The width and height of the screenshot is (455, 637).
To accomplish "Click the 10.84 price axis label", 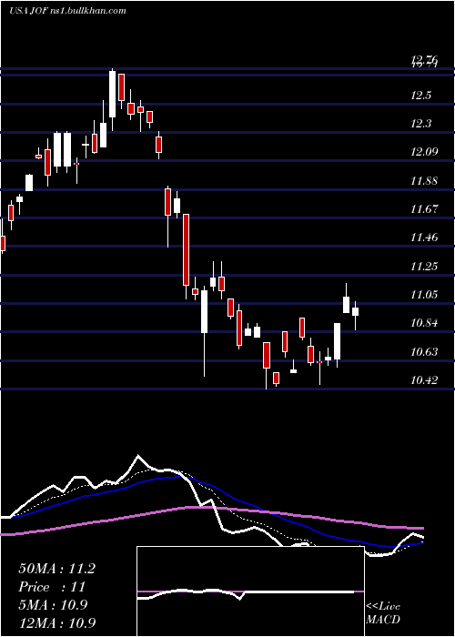I will pos(424,323).
